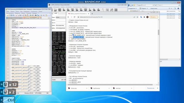Screen dimensions: 184x103
Task: Close the active browser tab
Action: coord(89,14)
